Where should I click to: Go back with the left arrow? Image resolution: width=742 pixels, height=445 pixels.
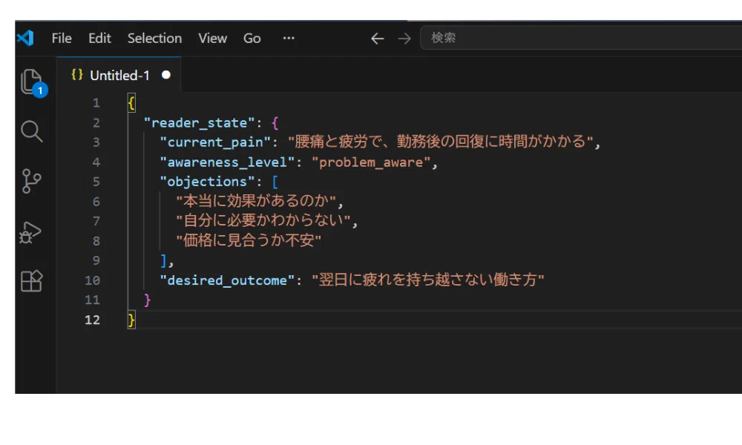coord(377,39)
